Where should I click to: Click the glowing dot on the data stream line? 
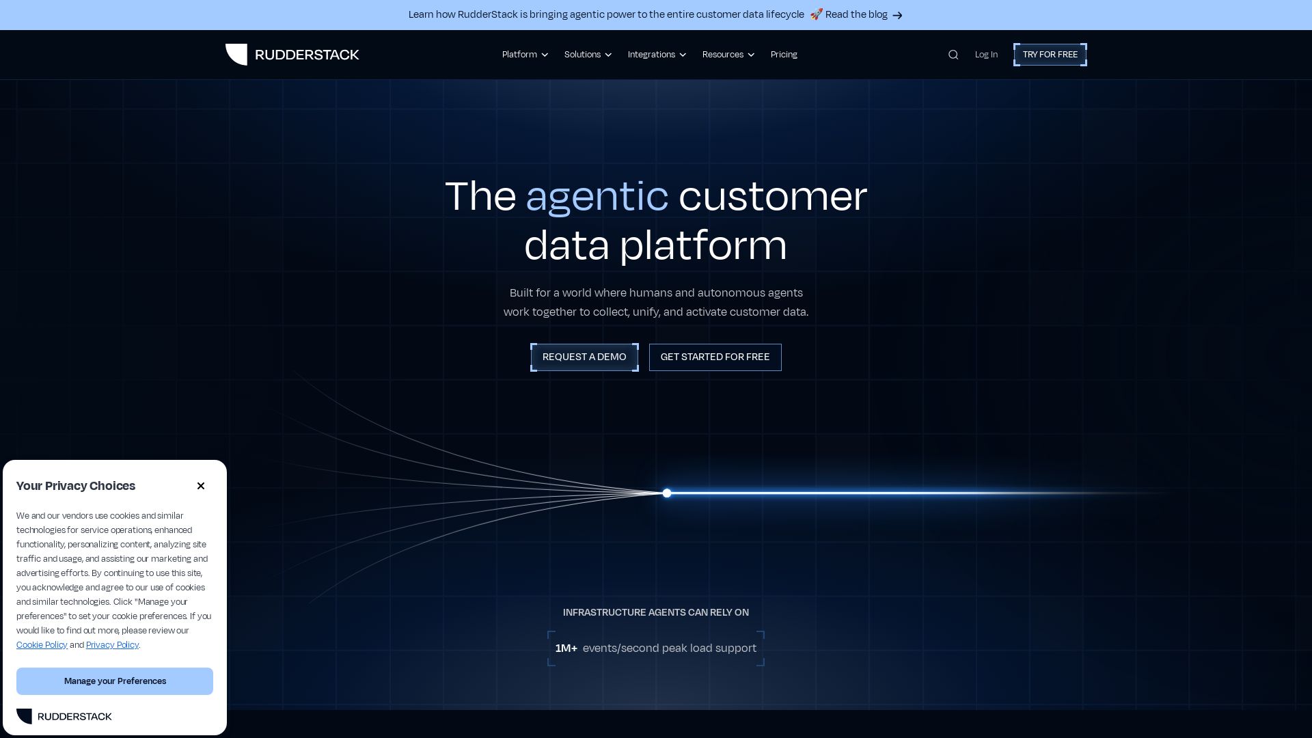point(667,493)
